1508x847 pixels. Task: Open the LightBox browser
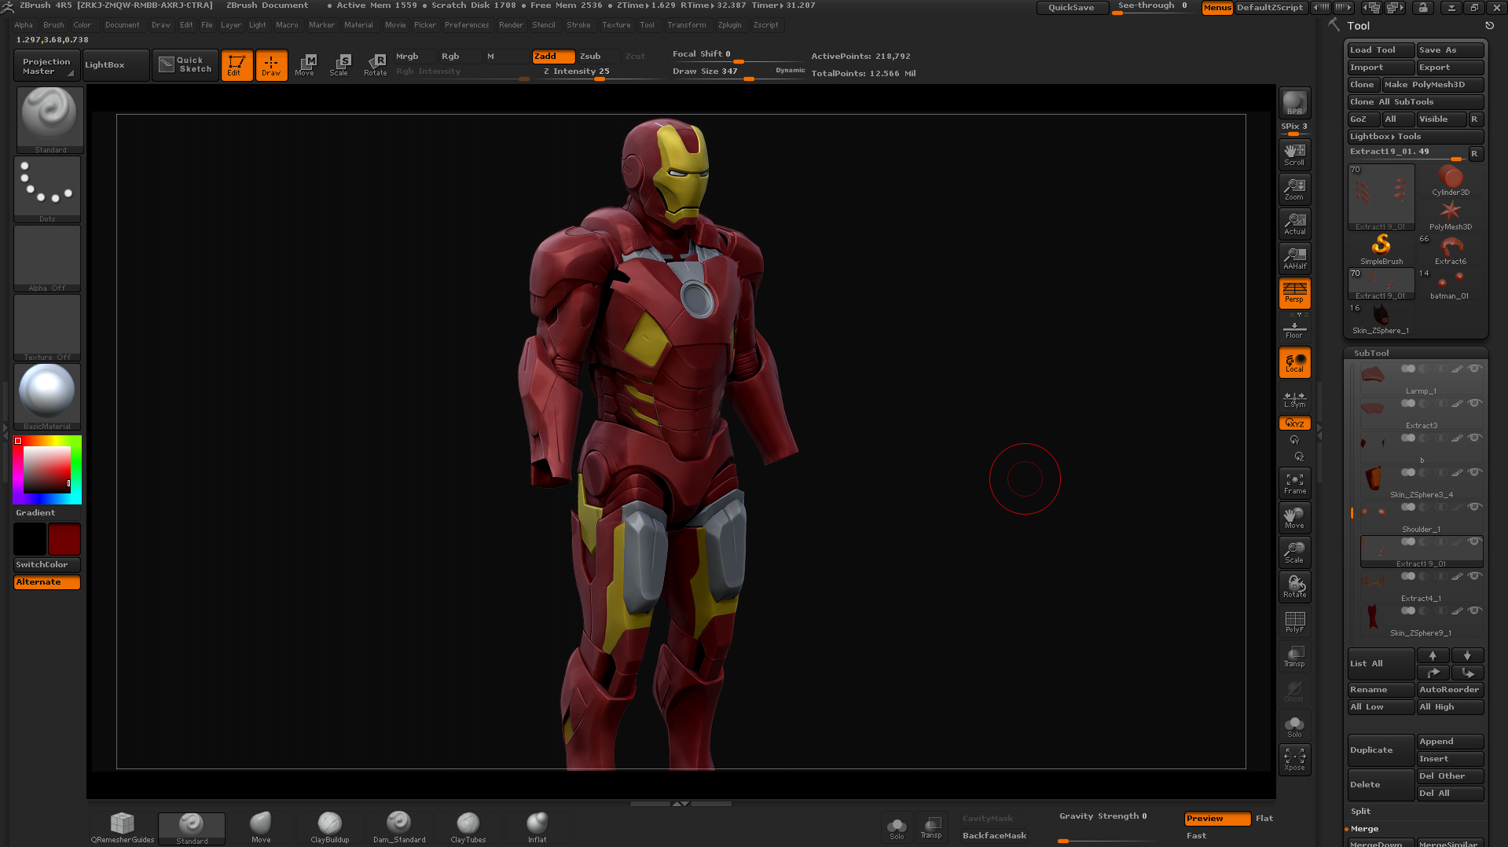[x=116, y=65]
